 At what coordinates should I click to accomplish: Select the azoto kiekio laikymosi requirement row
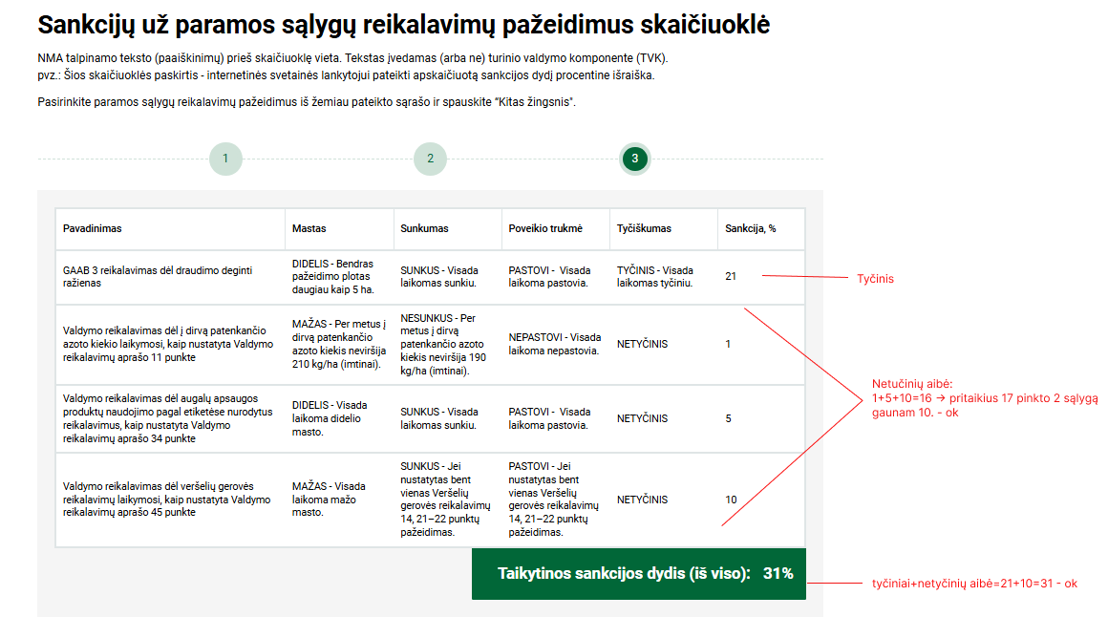pos(167,344)
